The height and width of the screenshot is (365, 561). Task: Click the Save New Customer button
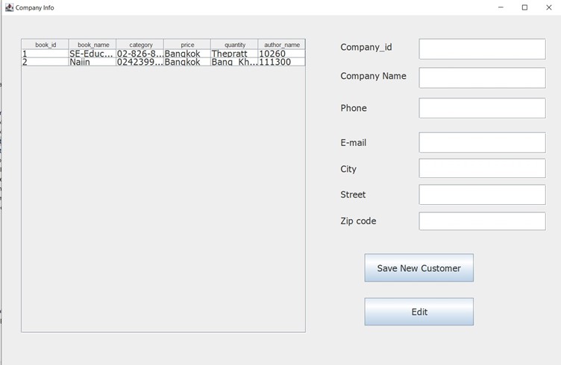click(419, 268)
